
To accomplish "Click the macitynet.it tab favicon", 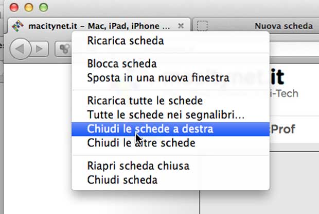I will point(18,26).
